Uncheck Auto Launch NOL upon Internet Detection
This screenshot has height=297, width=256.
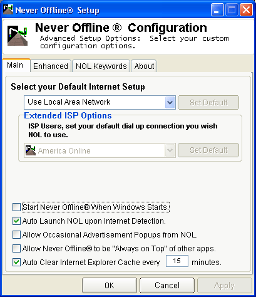click(16, 221)
